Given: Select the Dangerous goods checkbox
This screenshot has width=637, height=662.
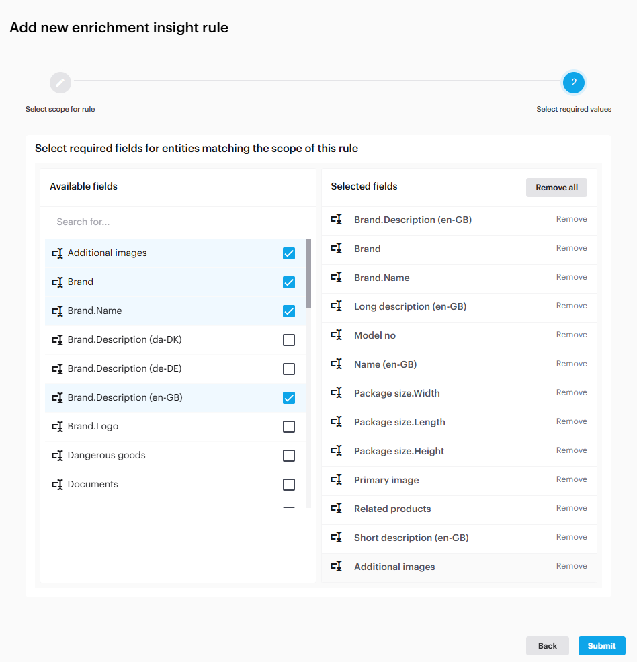Looking at the screenshot, I should [x=289, y=456].
